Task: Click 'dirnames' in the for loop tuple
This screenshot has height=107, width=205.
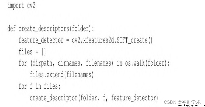Action: coord(69,63)
